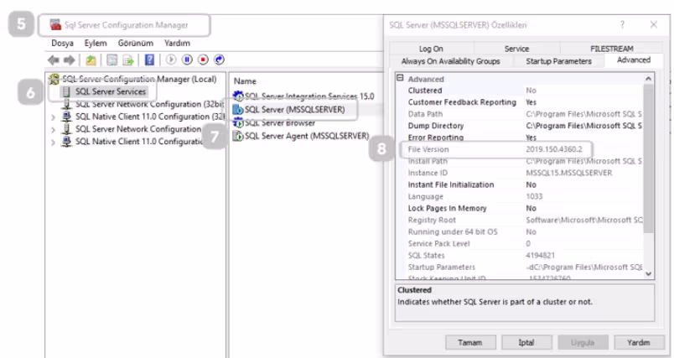Expand the 64-bit SQL Server Network Configuration node
The width and height of the screenshot is (674, 358).
(53, 129)
